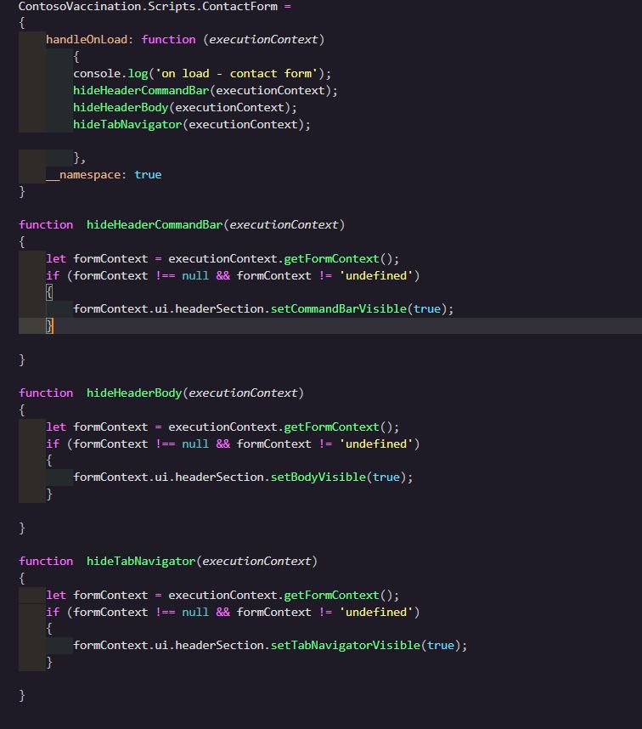Image resolution: width=642 pixels, height=729 pixels.
Task: Click the setBodyVisible method name
Action: click(x=318, y=478)
